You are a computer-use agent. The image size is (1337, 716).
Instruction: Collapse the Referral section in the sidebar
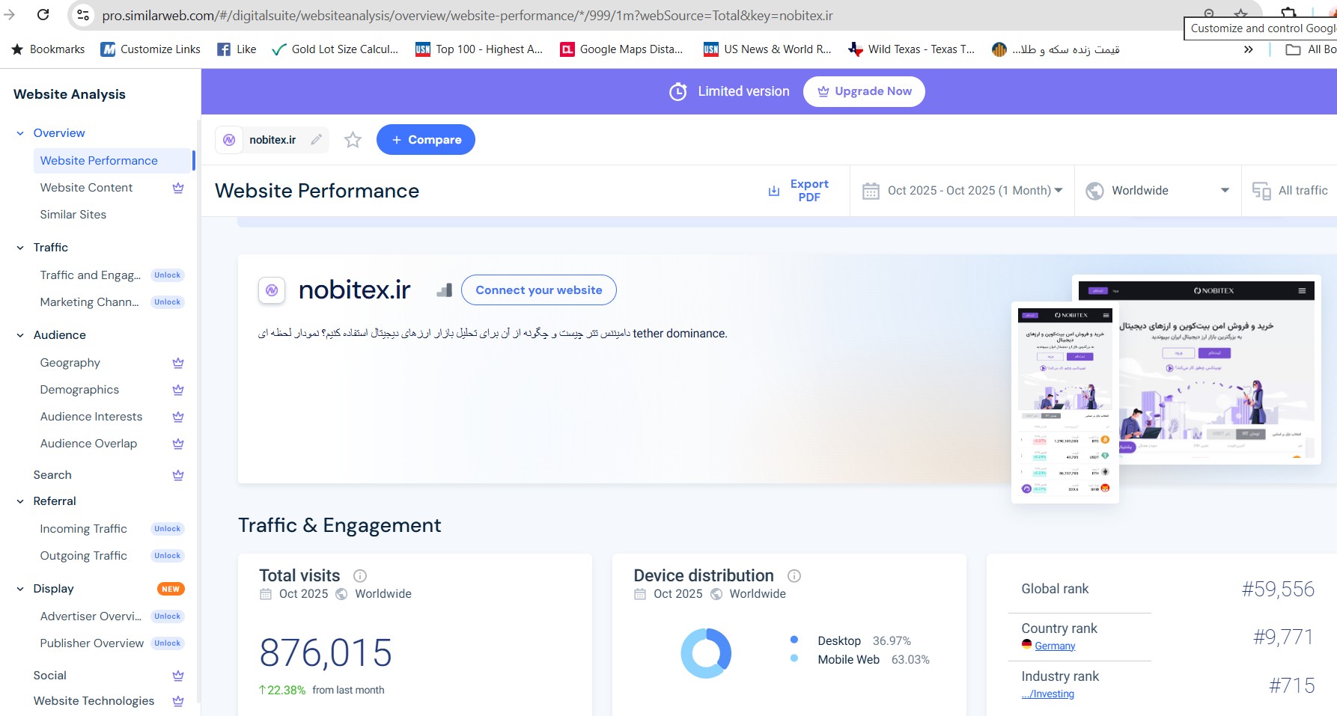pyautogui.click(x=20, y=501)
